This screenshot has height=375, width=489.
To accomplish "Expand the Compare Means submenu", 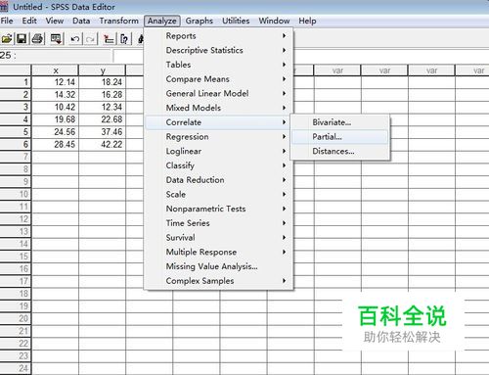I will click(219, 79).
